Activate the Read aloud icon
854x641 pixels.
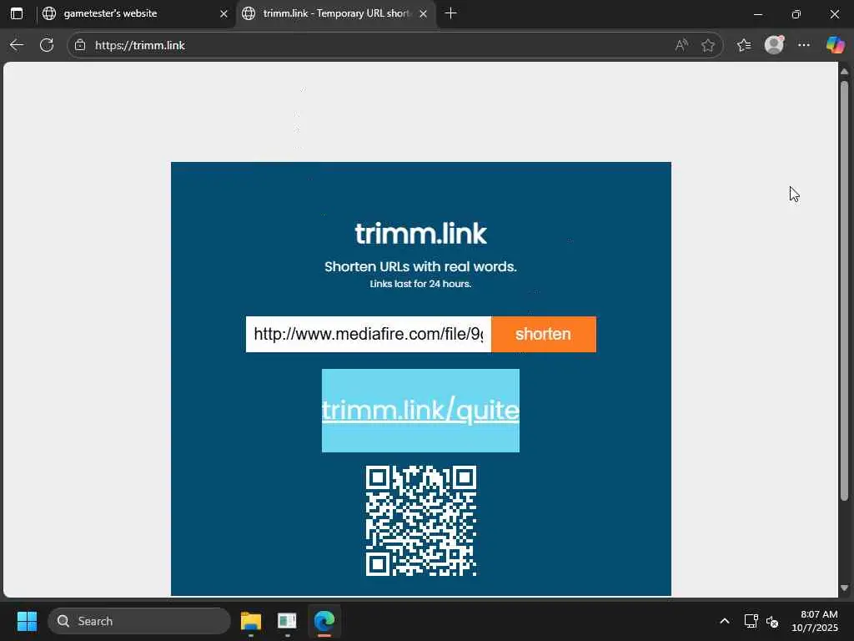(681, 45)
